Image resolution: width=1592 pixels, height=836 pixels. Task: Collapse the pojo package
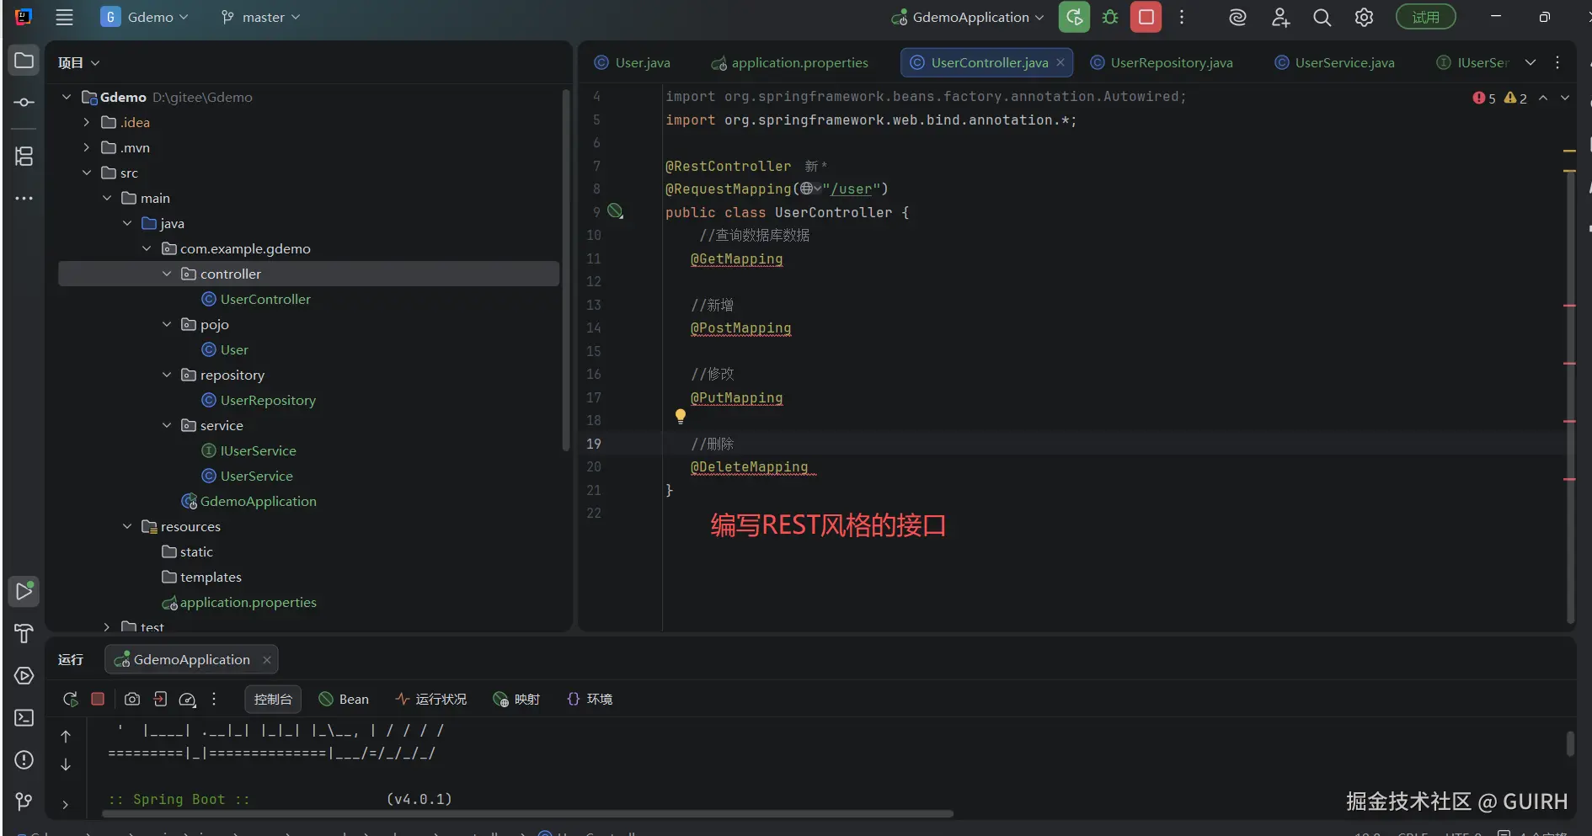pos(167,324)
